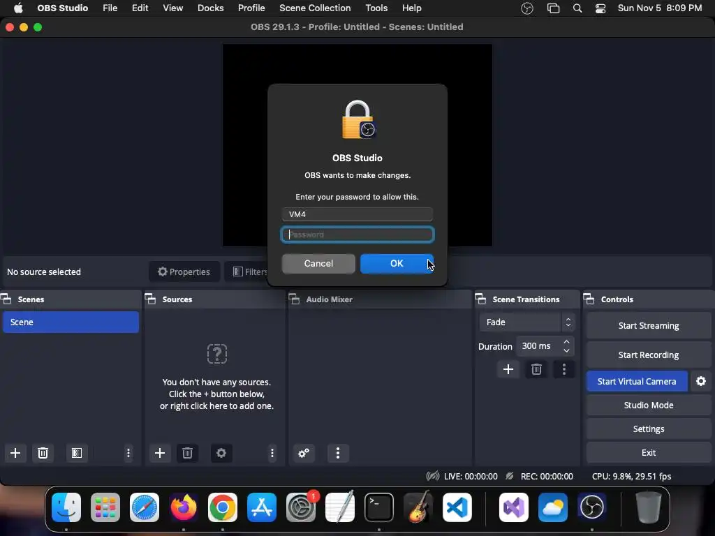Open Scenes panel more options menu
The height and width of the screenshot is (536, 715).
pyautogui.click(x=128, y=453)
